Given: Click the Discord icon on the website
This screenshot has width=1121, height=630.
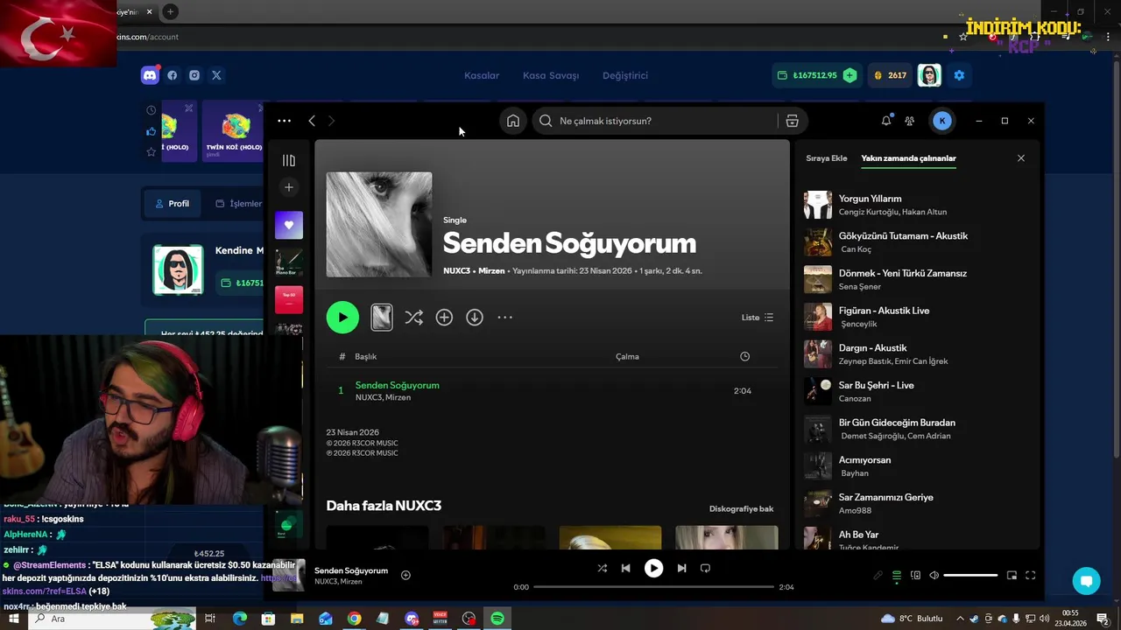Looking at the screenshot, I should pos(150,75).
